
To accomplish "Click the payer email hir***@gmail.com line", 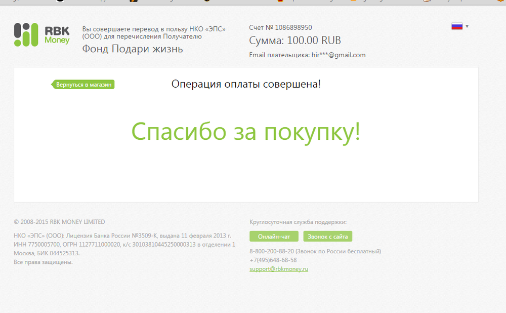I will (x=307, y=55).
